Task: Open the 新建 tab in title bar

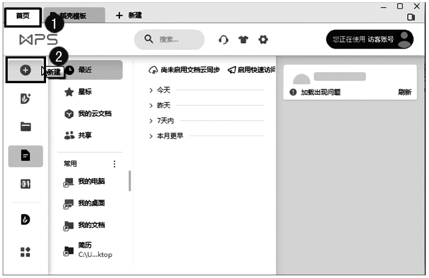Action: pos(129,16)
